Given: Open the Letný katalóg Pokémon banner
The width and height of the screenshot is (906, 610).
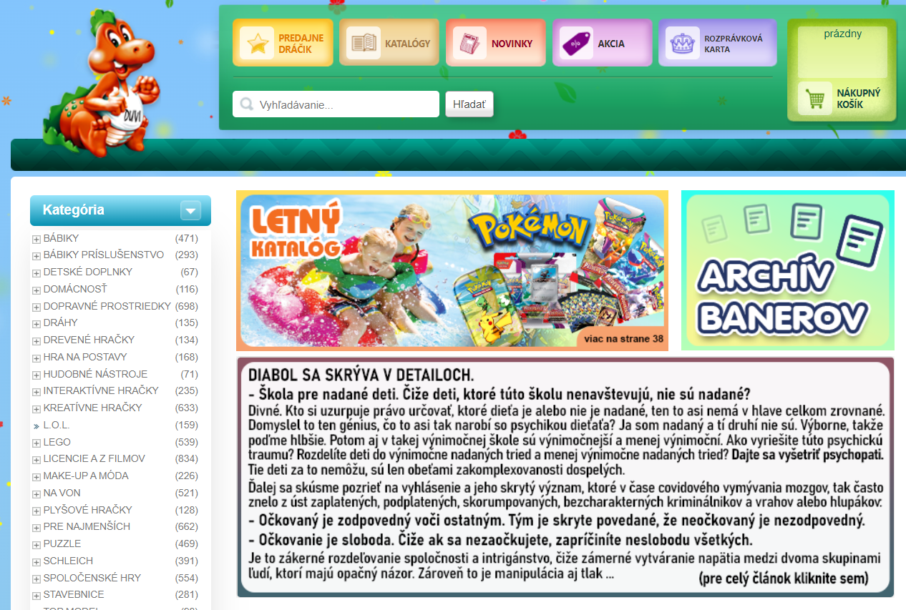Looking at the screenshot, I should click(452, 271).
